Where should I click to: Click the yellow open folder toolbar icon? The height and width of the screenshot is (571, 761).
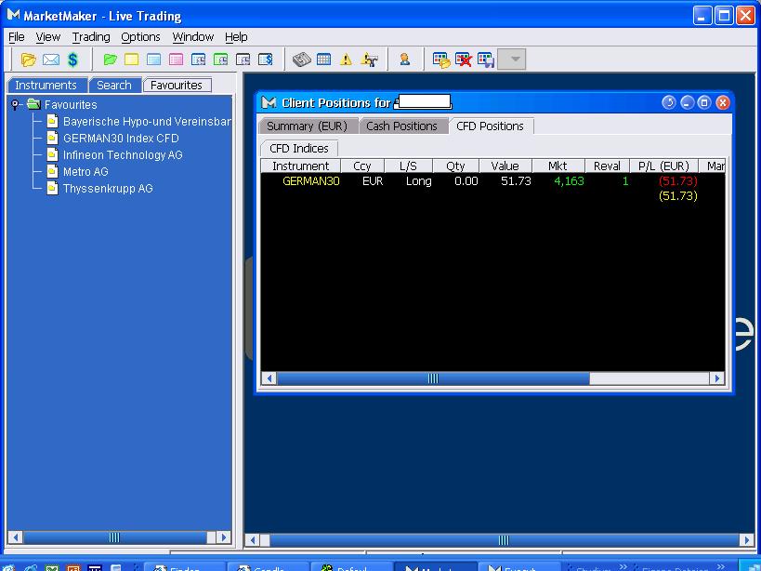pyautogui.click(x=29, y=60)
